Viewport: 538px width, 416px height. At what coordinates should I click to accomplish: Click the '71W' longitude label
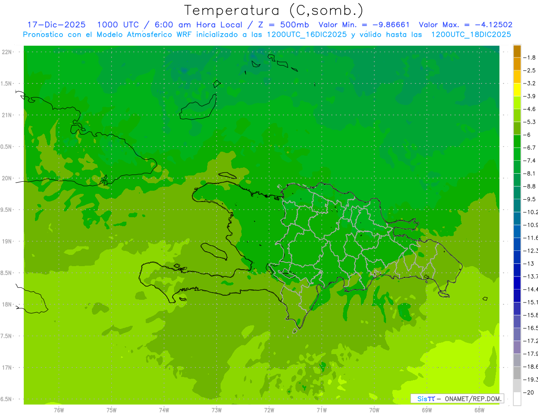click(x=321, y=410)
